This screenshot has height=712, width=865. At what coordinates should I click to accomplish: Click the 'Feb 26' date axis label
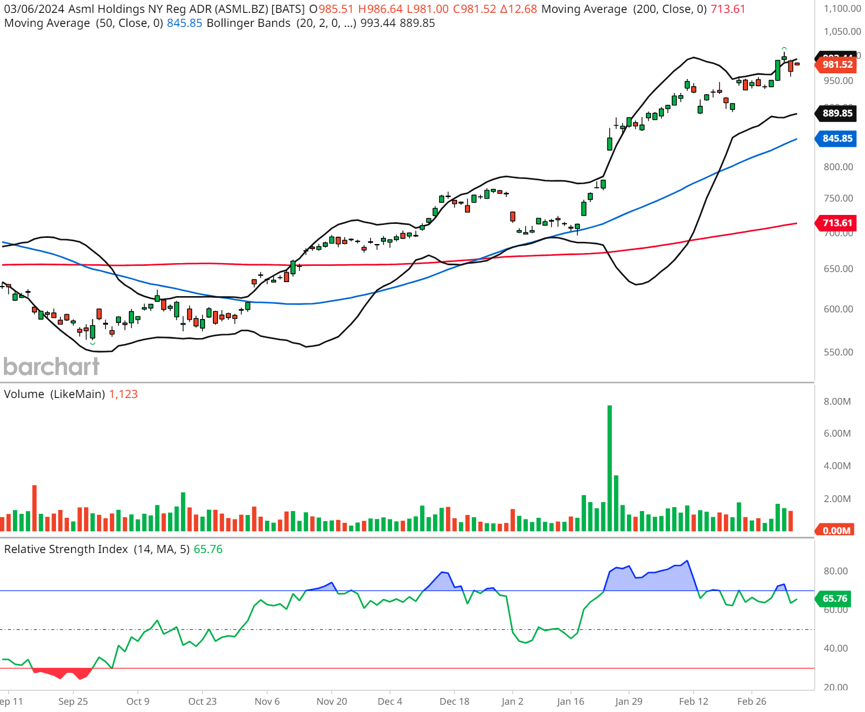752,701
